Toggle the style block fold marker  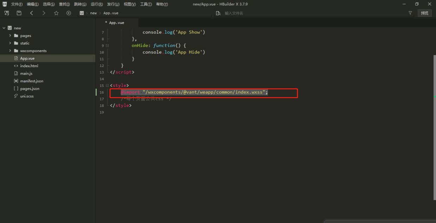coord(107,86)
